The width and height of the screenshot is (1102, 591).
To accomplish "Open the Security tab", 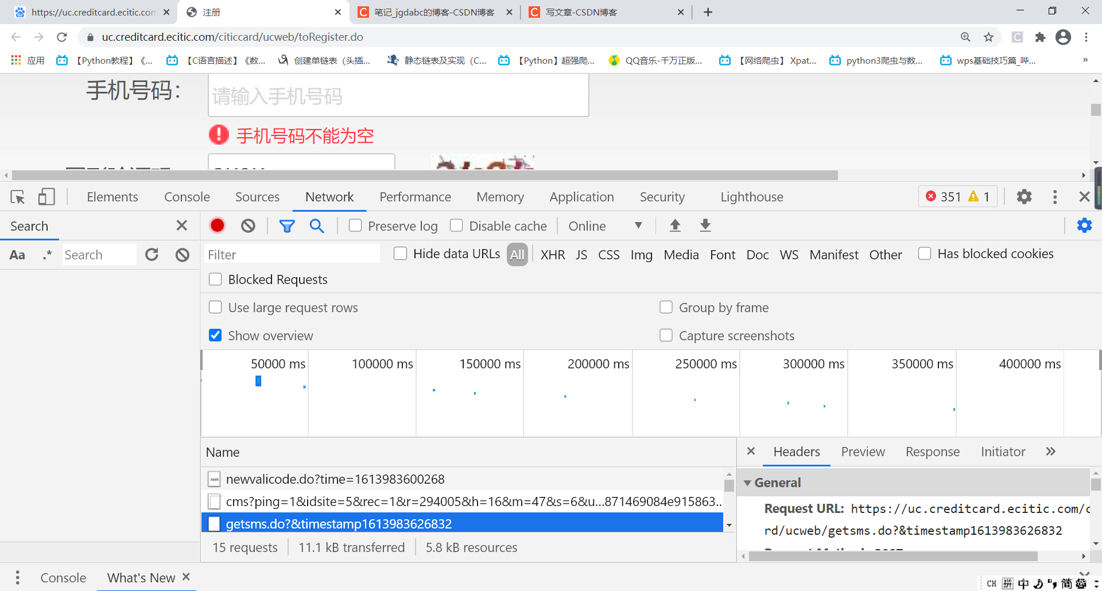I will (662, 197).
